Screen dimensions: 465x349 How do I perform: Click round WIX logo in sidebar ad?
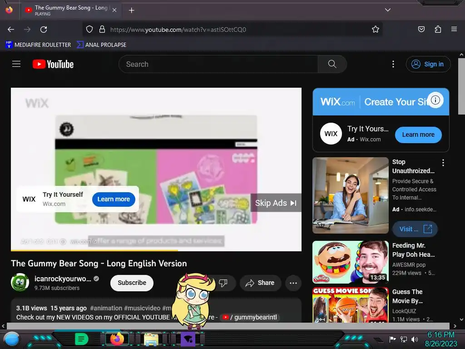331,134
